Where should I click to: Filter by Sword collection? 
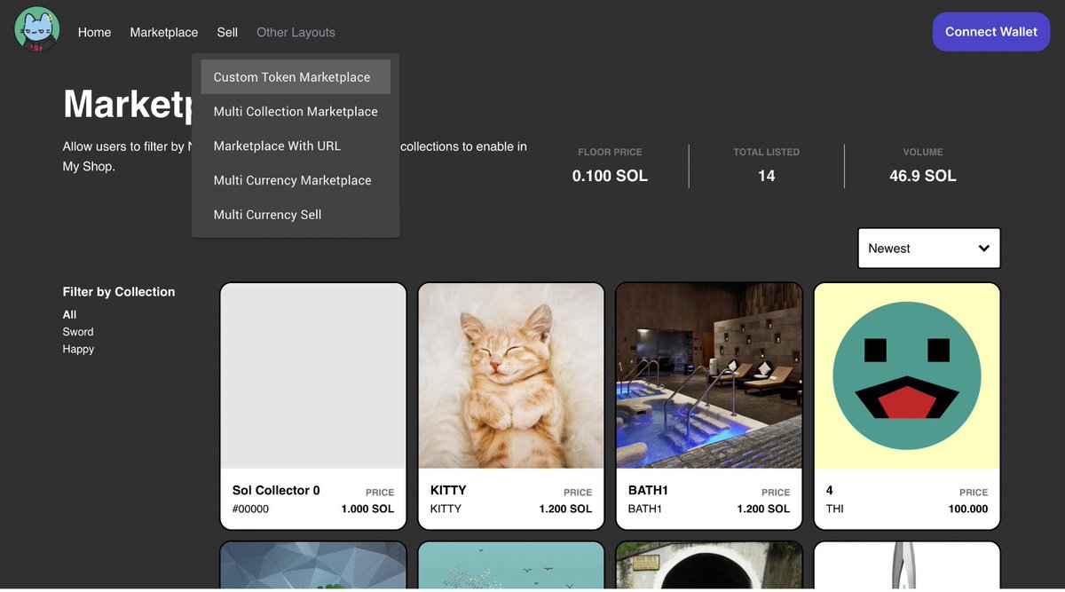pyautogui.click(x=78, y=332)
